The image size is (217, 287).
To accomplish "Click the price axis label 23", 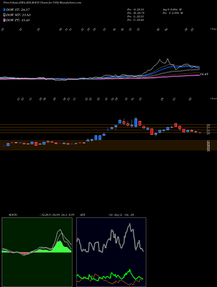I will 208,133.
